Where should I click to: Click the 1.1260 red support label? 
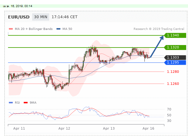173,84
